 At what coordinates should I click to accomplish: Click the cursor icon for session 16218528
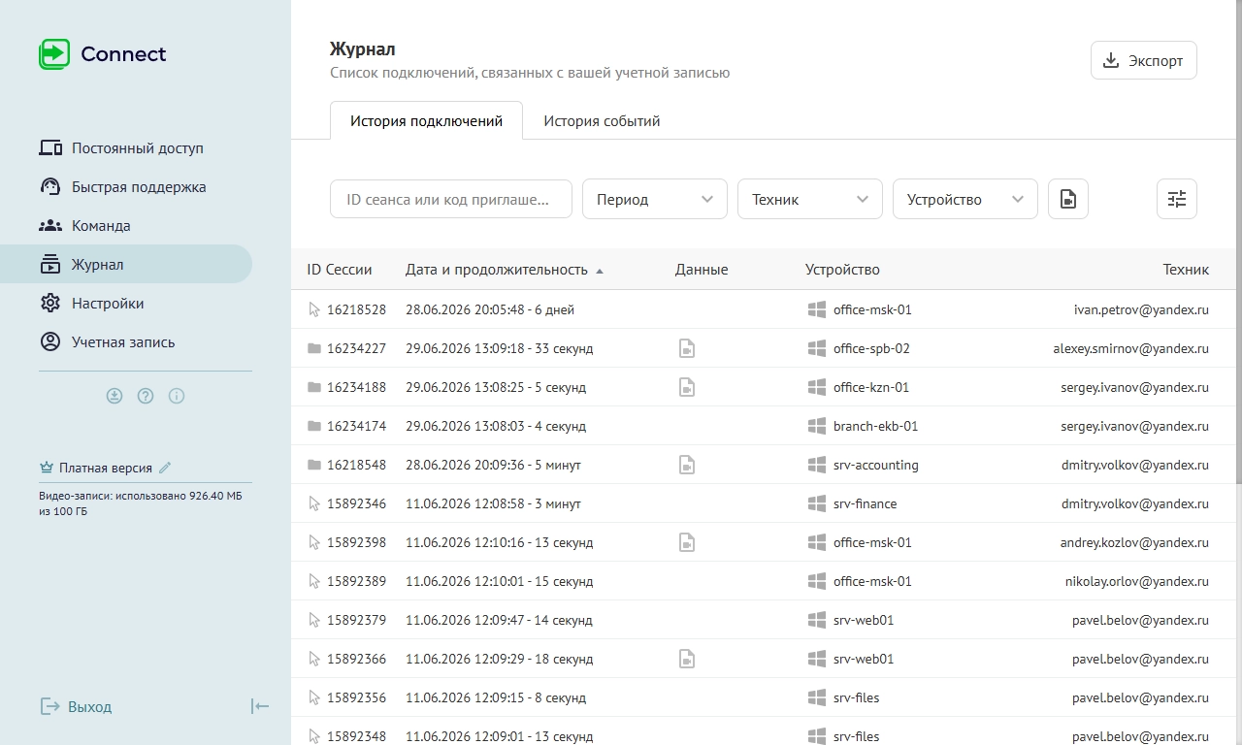tap(314, 309)
